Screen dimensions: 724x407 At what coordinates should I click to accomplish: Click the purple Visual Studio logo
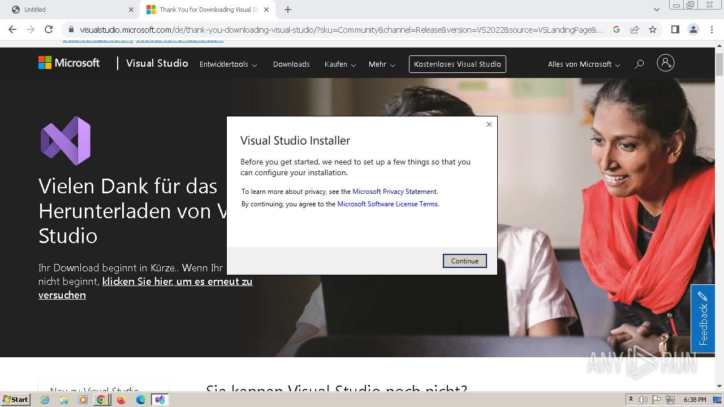click(66, 141)
